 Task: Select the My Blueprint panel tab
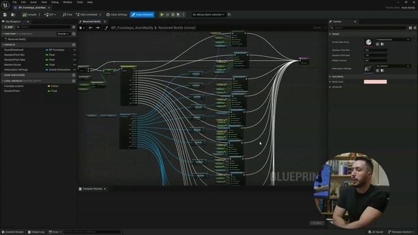[x=13, y=22]
